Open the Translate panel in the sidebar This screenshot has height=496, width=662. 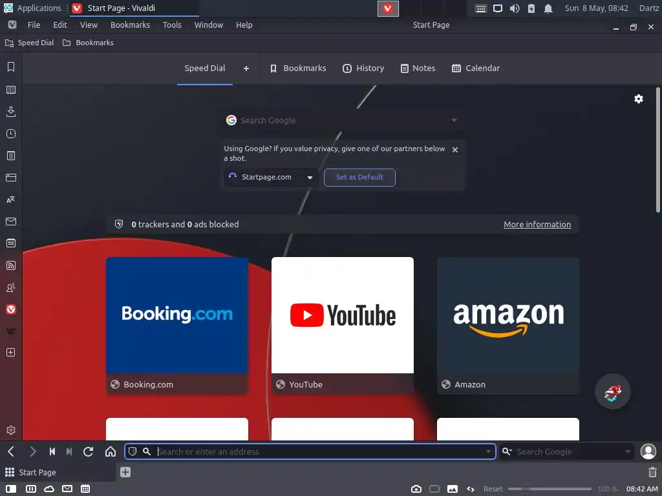point(11,200)
